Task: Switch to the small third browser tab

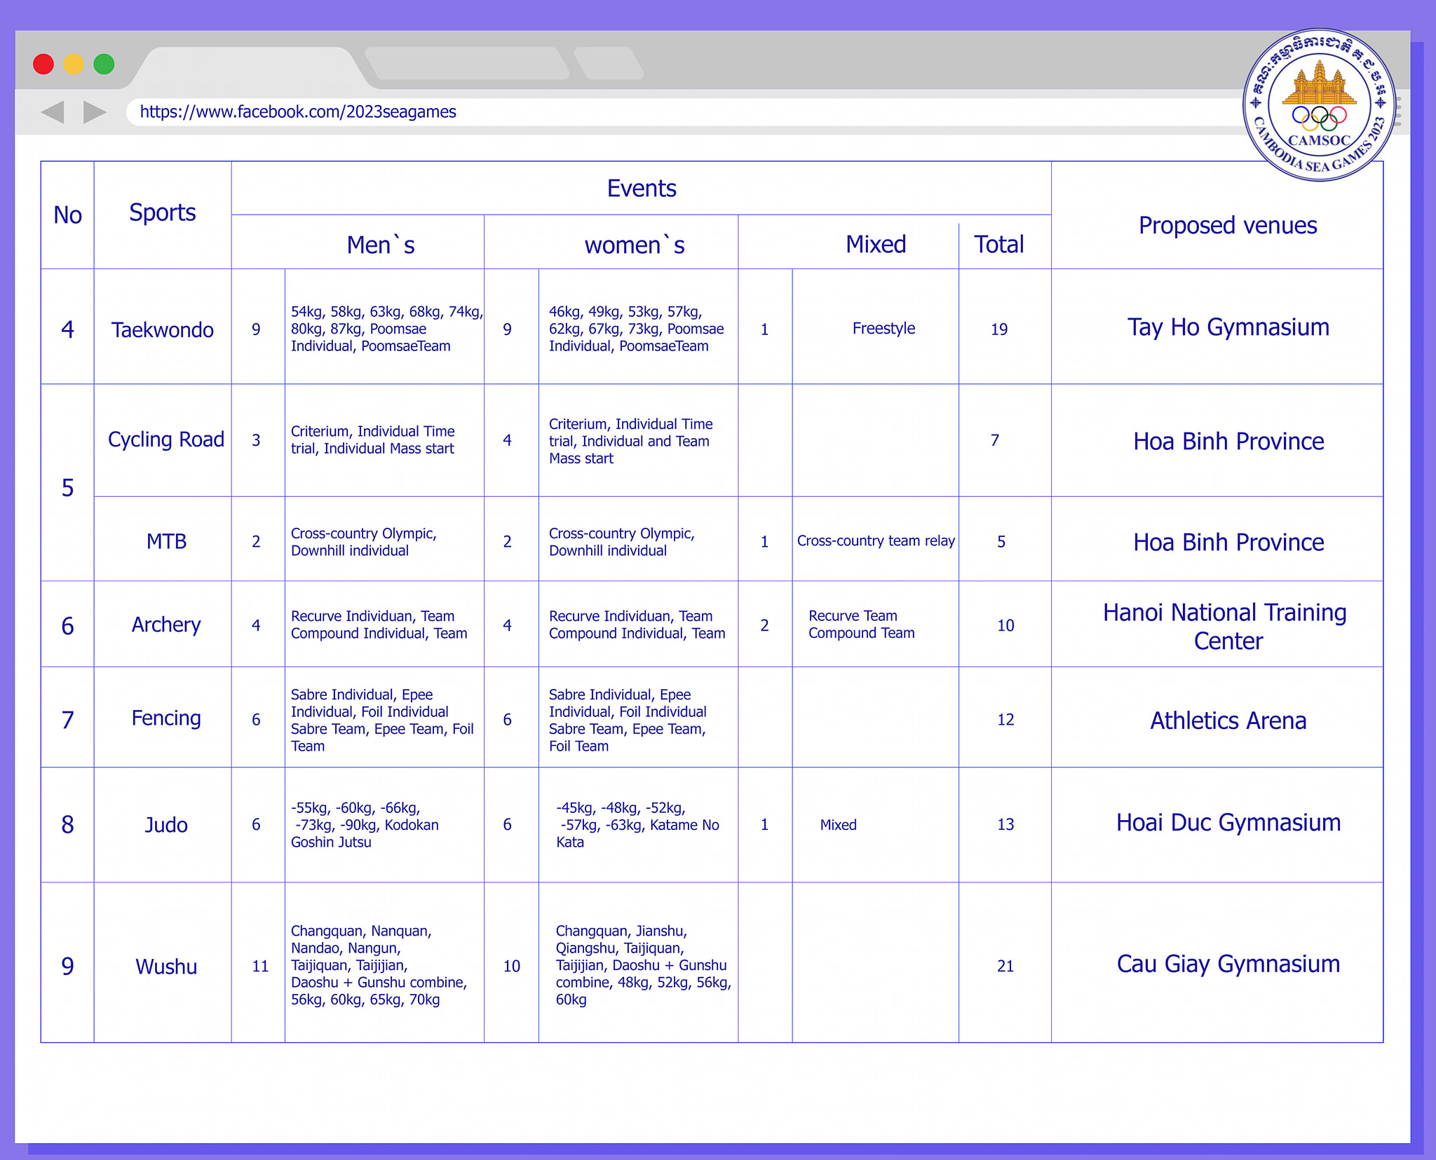Action: coord(608,63)
